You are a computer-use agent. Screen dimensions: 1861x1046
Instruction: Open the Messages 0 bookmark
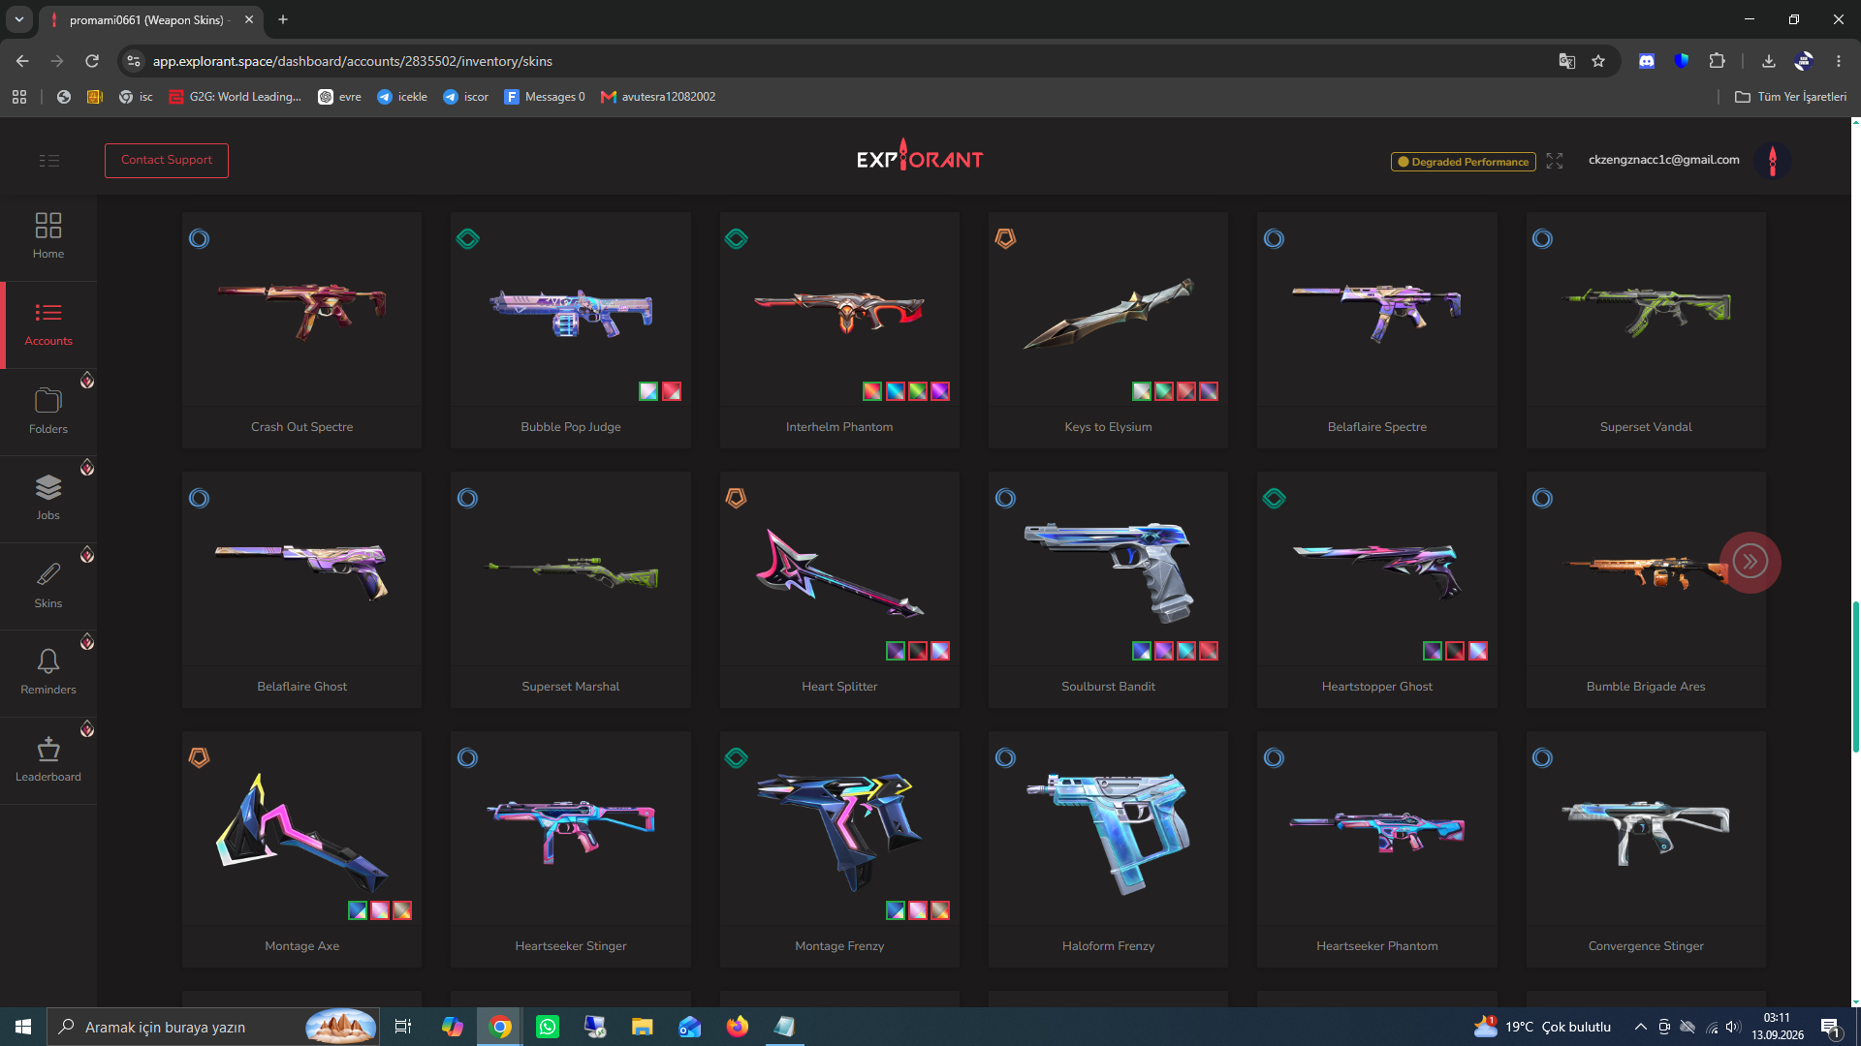(x=544, y=97)
